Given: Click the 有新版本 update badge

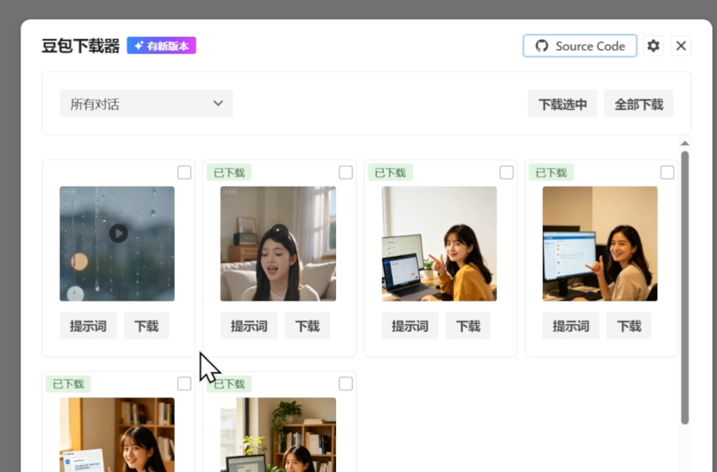Looking at the screenshot, I should (161, 46).
